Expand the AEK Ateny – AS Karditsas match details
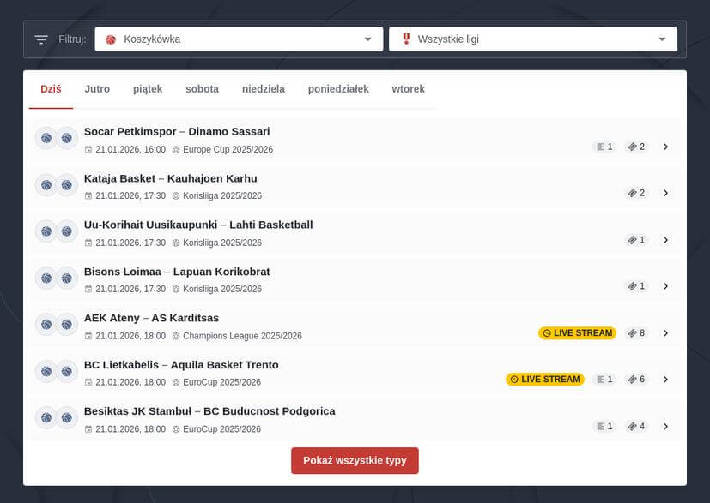Viewport: 710px width, 503px height. point(666,332)
